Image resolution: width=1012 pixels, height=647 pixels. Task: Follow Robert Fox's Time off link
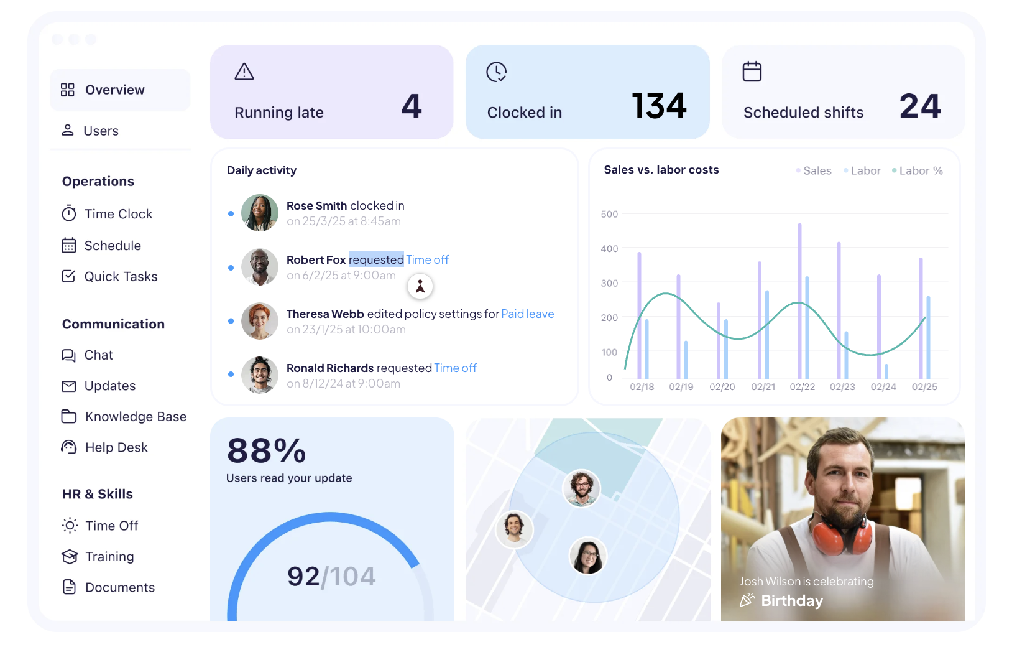[x=428, y=259]
